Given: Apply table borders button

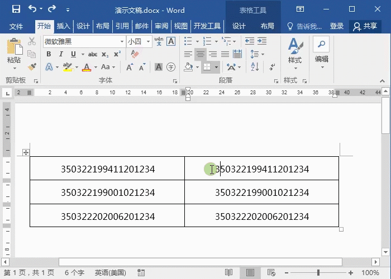Looking at the screenshot, I should [x=207, y=67].
